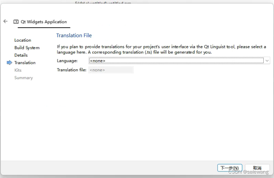
Task: Select the Translation wizard step
Action: pyautogui.click(x=25, y=63)
